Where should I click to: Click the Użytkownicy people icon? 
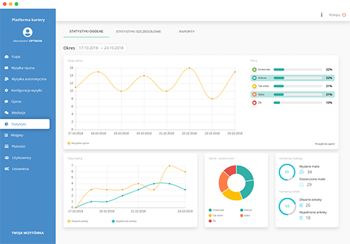[x=7, y=158]
